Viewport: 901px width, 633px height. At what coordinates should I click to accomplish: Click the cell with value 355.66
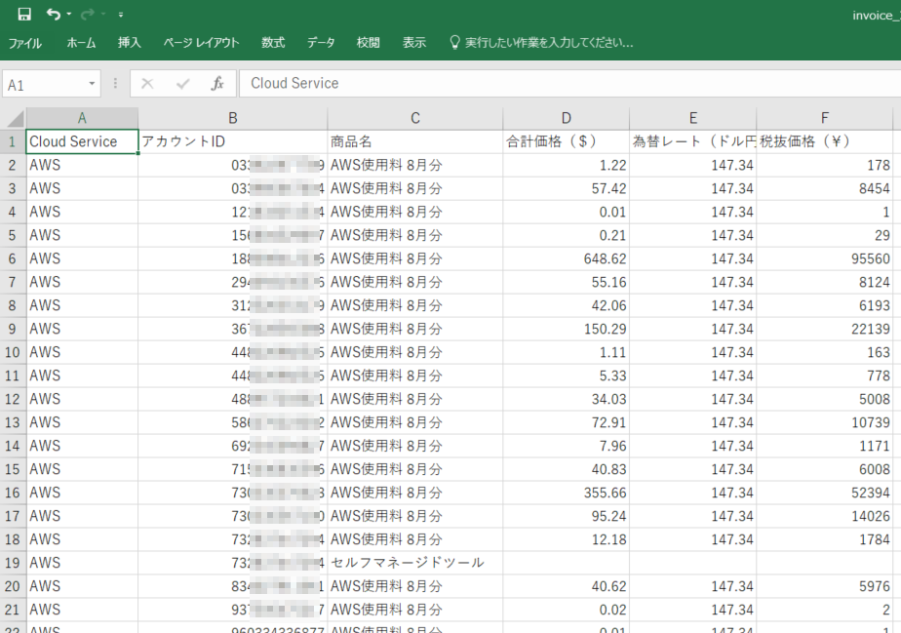(566, 493)
